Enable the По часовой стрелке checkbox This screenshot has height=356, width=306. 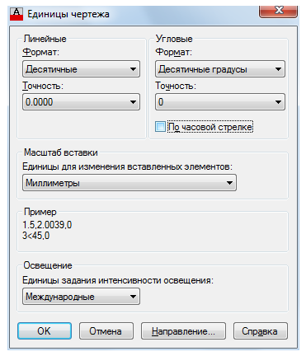point(160,127)
